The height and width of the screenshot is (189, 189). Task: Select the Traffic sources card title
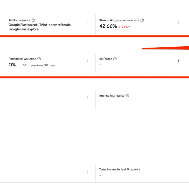(x=19, y=20)
